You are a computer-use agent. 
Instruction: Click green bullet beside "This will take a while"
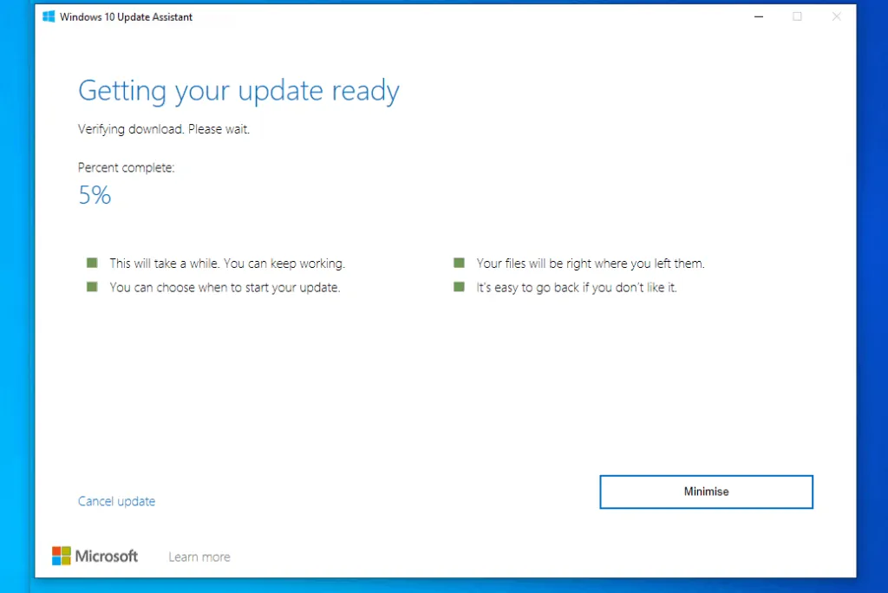92,263
